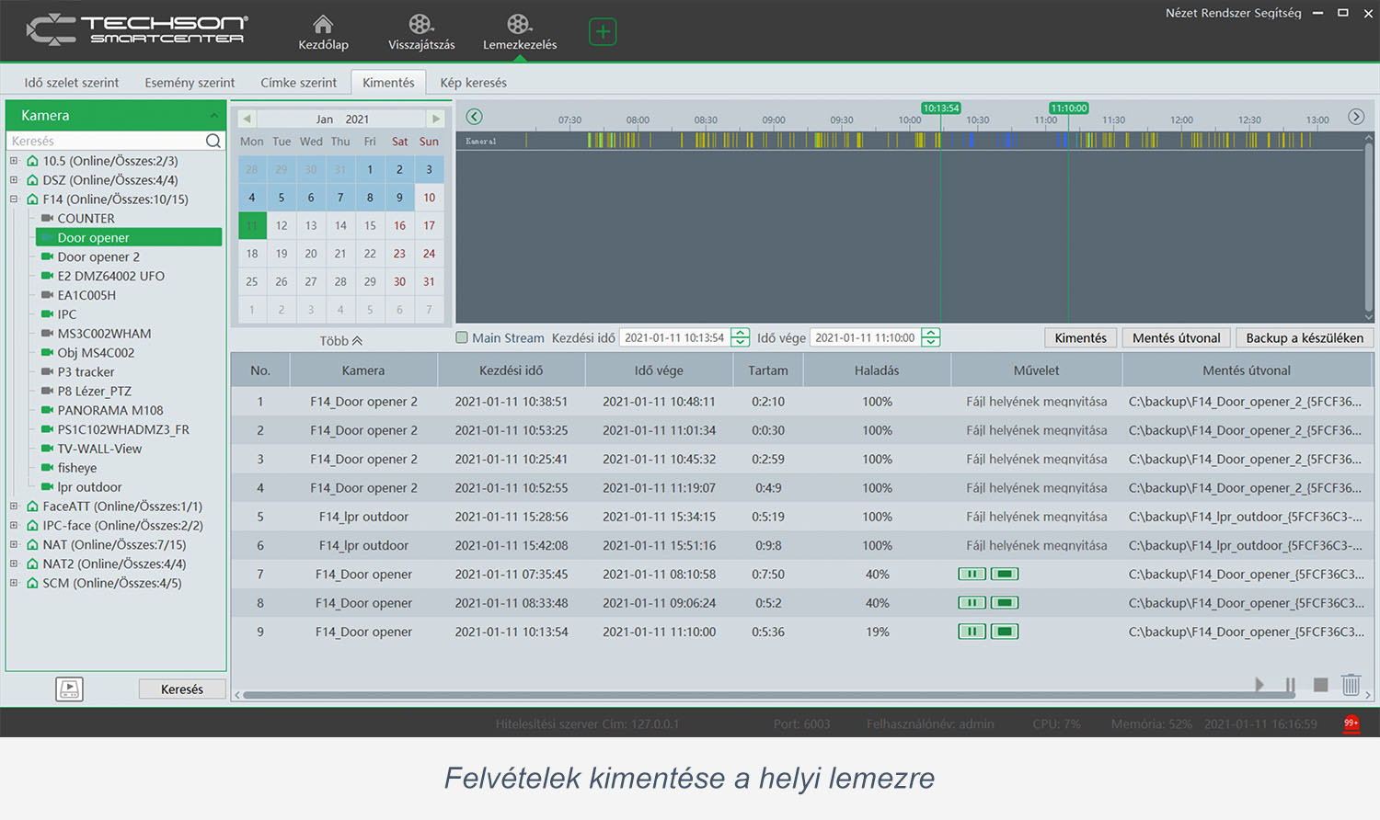Viewport: 1380px width, 820px height.
Task: Collapse the calendar using Több
Action: (x=340, y=341)
